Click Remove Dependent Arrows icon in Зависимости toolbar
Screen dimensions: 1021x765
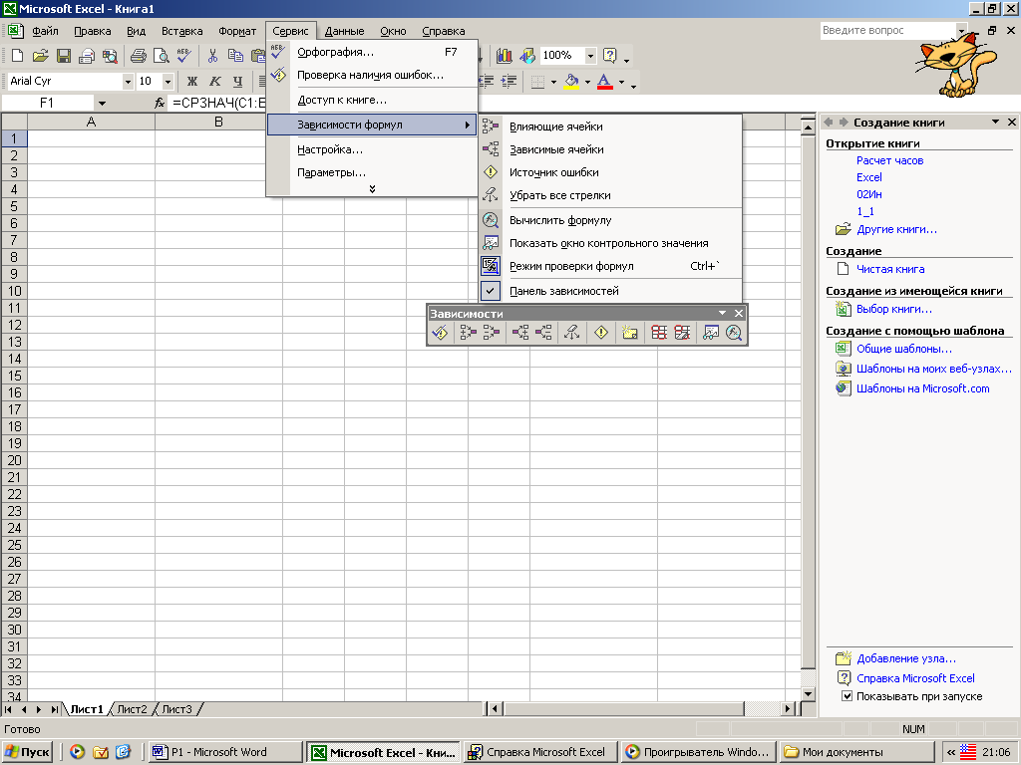[x=543, y=333]
